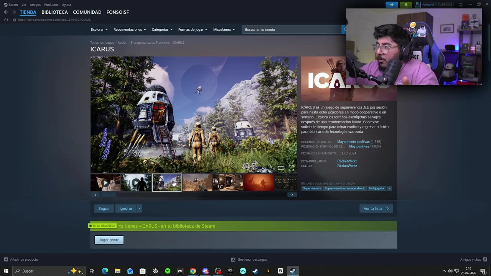Expand the Recomendaciones dropdown
The image size is (491, 276).
(x=130, y=30)
